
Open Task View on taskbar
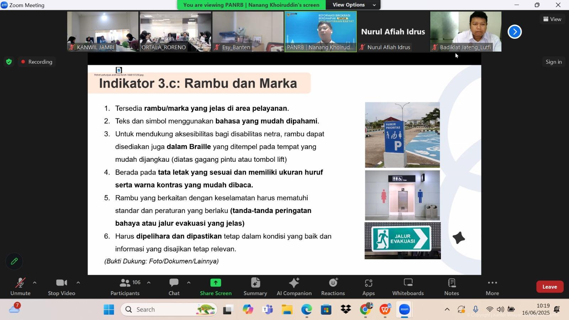coord(228,310)
